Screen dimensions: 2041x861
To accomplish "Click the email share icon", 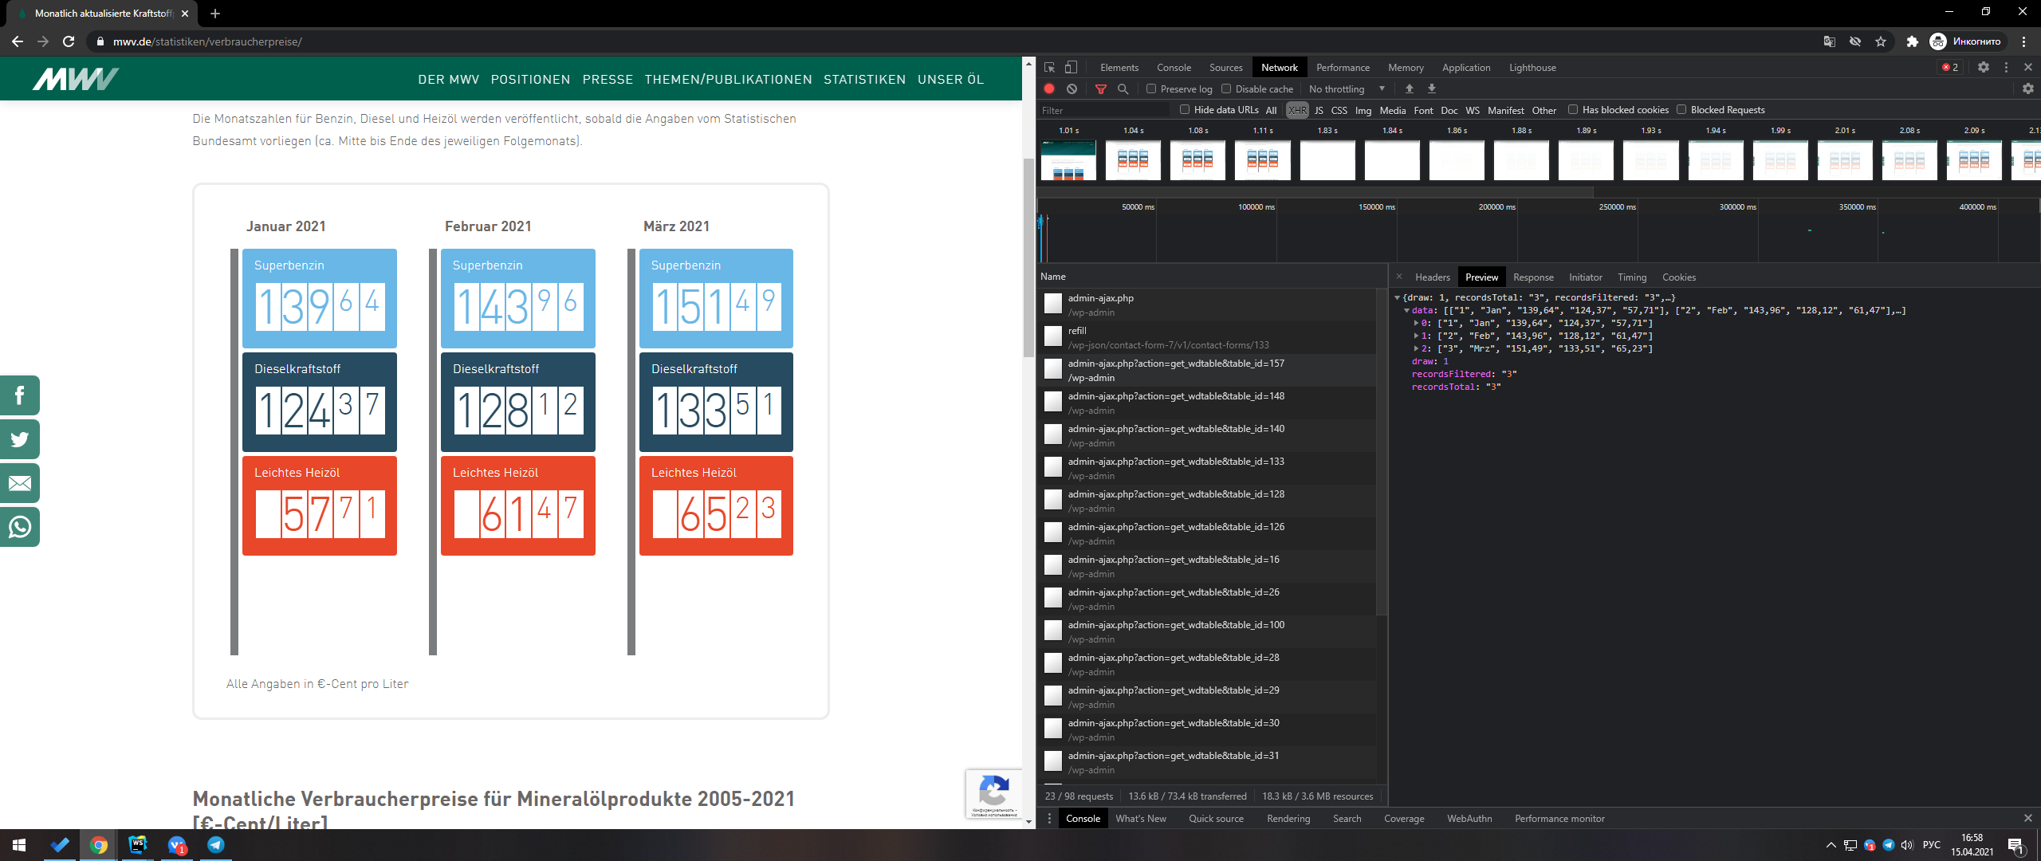I will [x=19, y=483].
